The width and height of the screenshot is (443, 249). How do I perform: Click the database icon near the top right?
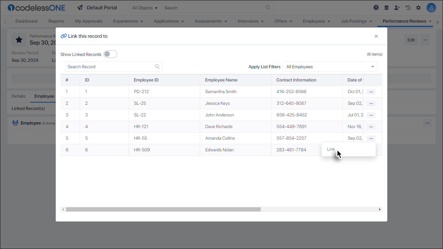(386, 7)
